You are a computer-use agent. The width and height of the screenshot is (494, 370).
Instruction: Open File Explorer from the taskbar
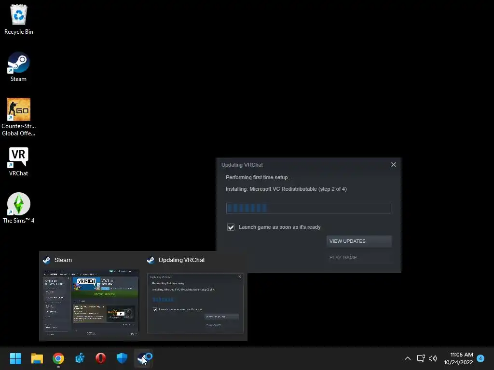(x=37, y=358)
